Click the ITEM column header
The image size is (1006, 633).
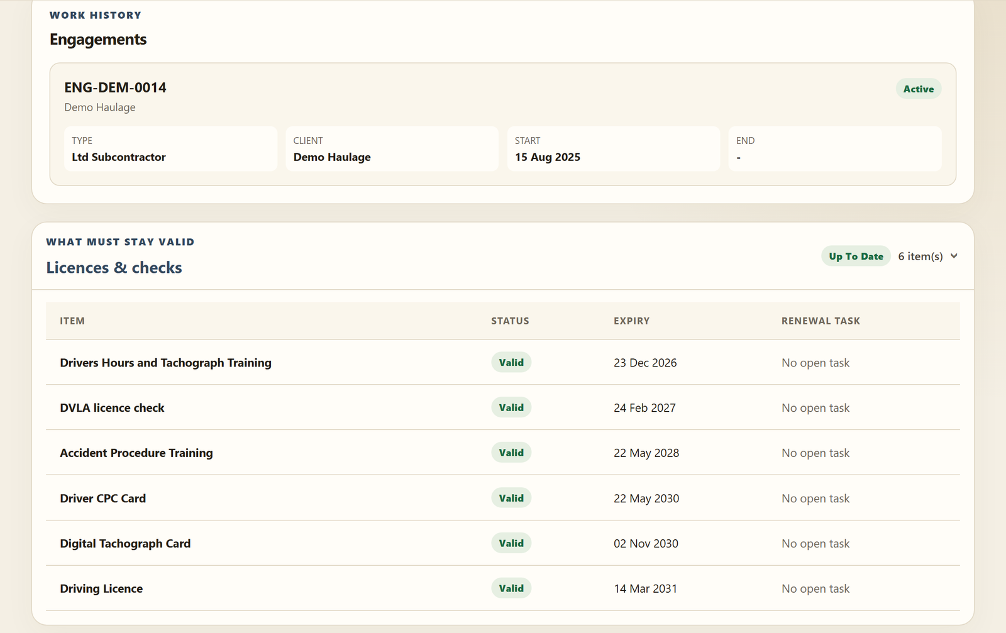[x=72, y=321]
